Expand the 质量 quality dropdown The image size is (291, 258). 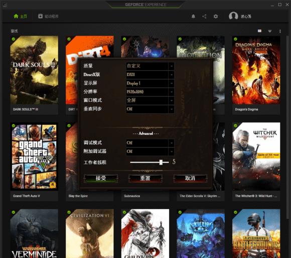[x=150, y=66]
